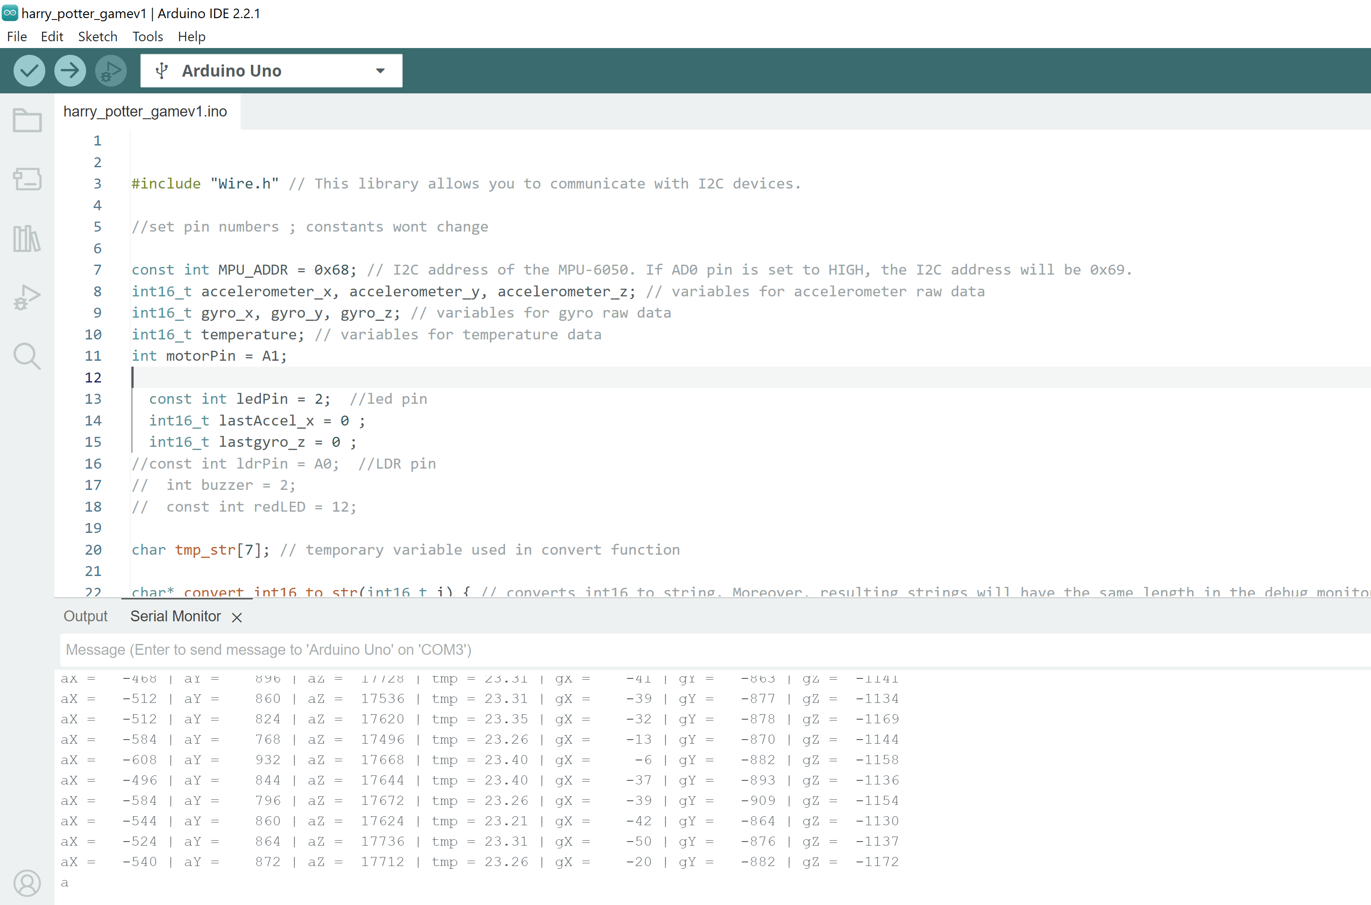Click the user account profile icon
Image resolution: width=1371 pixels, height=905 pixels.
coord(27,883)
